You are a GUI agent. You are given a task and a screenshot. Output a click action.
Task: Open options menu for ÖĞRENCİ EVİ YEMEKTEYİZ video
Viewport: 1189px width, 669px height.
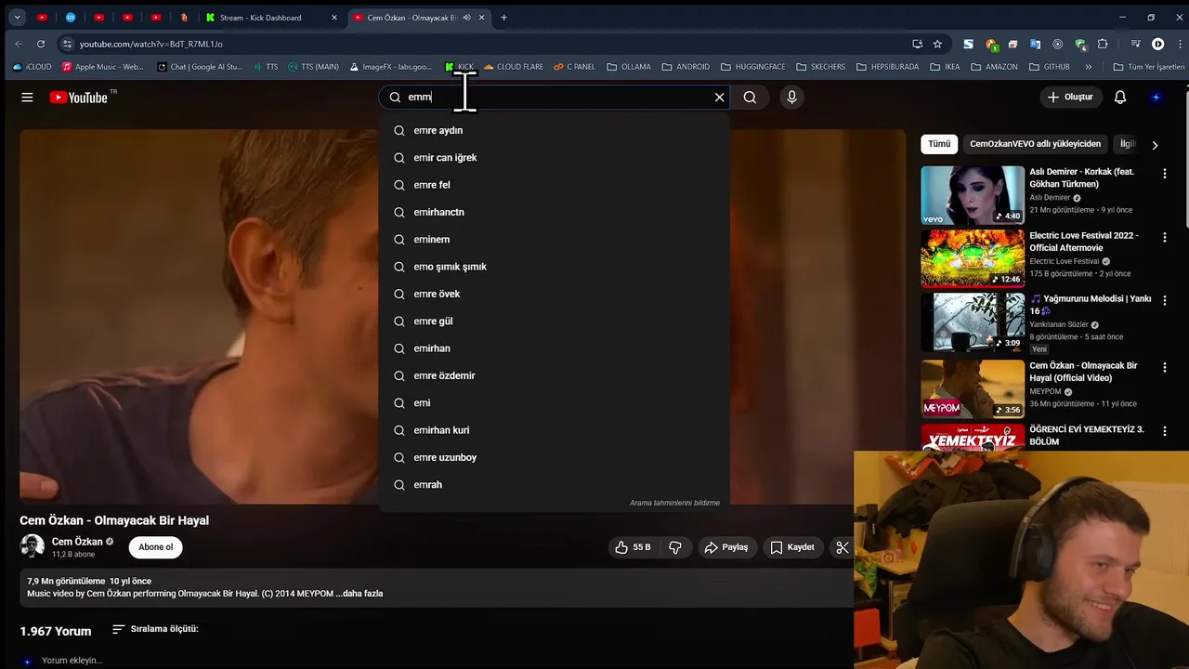click(x=1164, y=431)
